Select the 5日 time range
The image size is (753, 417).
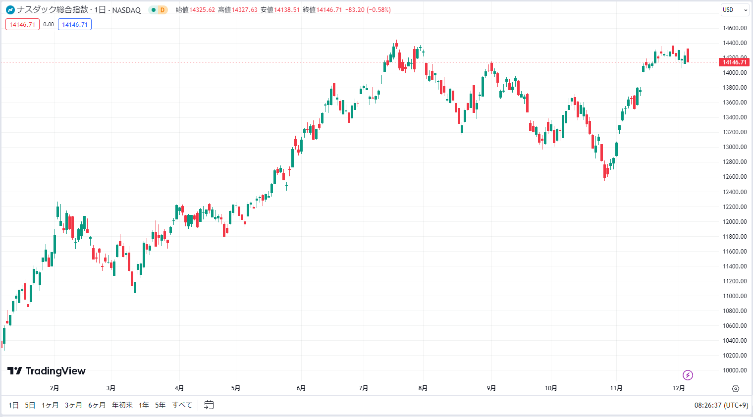pyautogui.click(x=30, y=405)
